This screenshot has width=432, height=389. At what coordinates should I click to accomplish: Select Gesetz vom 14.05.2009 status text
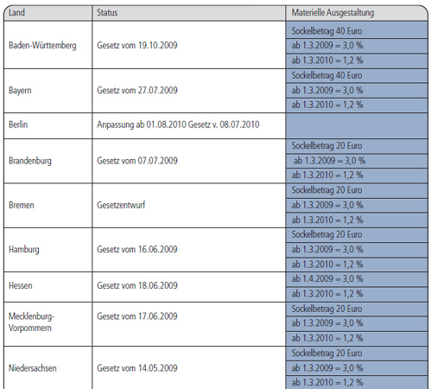click(137, 368)
